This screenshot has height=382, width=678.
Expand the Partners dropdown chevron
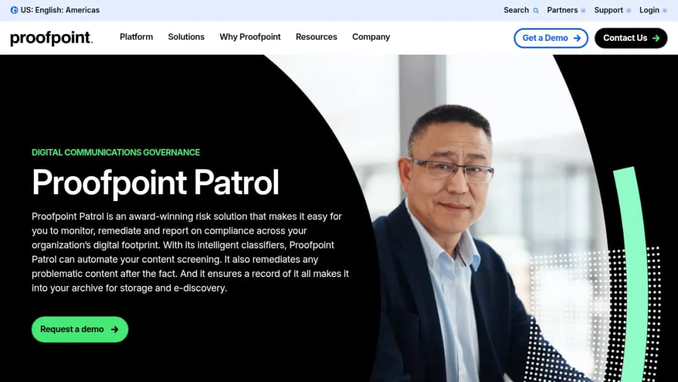(583, 11)
